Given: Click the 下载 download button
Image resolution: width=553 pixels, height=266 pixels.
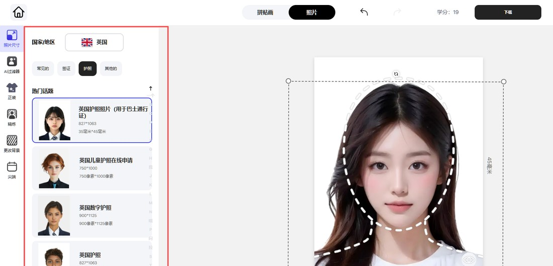Looking at the screenshot, I should point(508,13).
